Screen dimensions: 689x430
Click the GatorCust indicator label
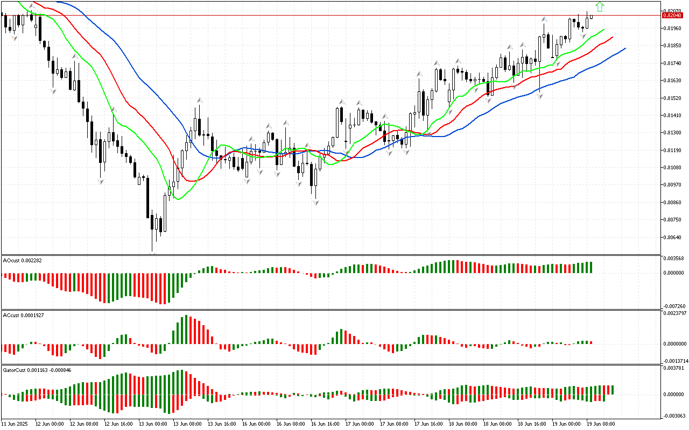coord(37,370)
